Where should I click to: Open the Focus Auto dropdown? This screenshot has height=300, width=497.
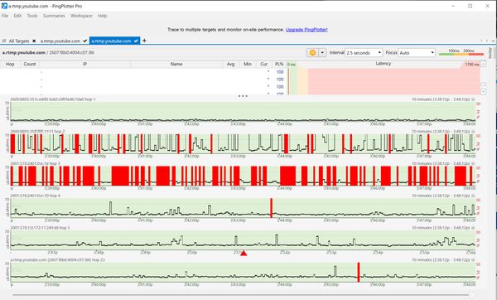click(x=417, y=53)
